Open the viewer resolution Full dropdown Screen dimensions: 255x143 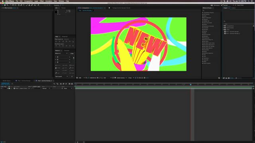(x=107, y=78)
